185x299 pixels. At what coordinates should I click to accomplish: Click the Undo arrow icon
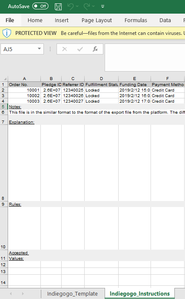[x=71, y=6]
